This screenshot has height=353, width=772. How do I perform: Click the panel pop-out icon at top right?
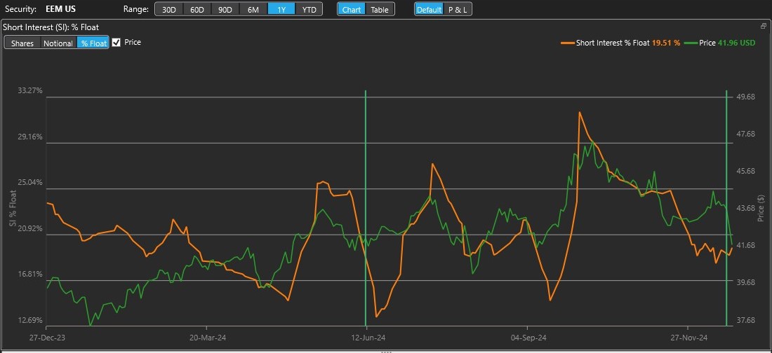[x=764, y=27]
